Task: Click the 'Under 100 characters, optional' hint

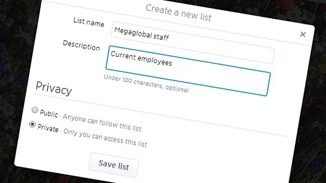Action: pyautogui.click(x=146, y=83)
